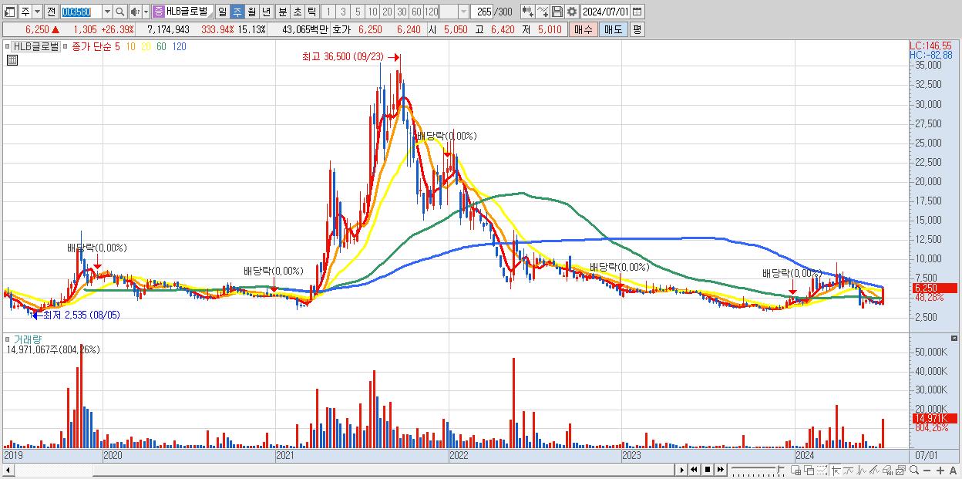The image size is (962, 479).
Task: Click the line-check chart tool icon
Action: (543, 12)
